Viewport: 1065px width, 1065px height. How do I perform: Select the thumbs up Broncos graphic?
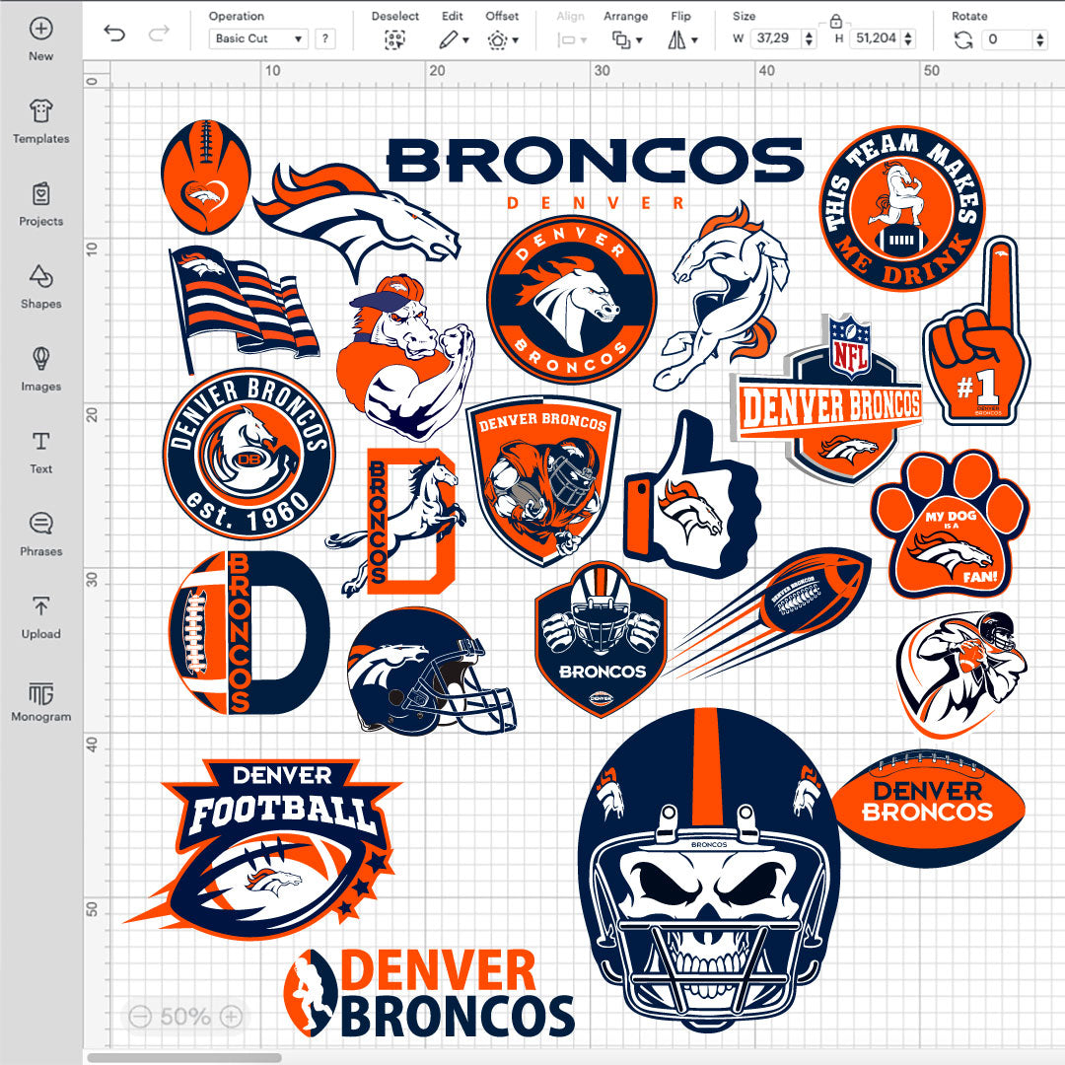690,494
